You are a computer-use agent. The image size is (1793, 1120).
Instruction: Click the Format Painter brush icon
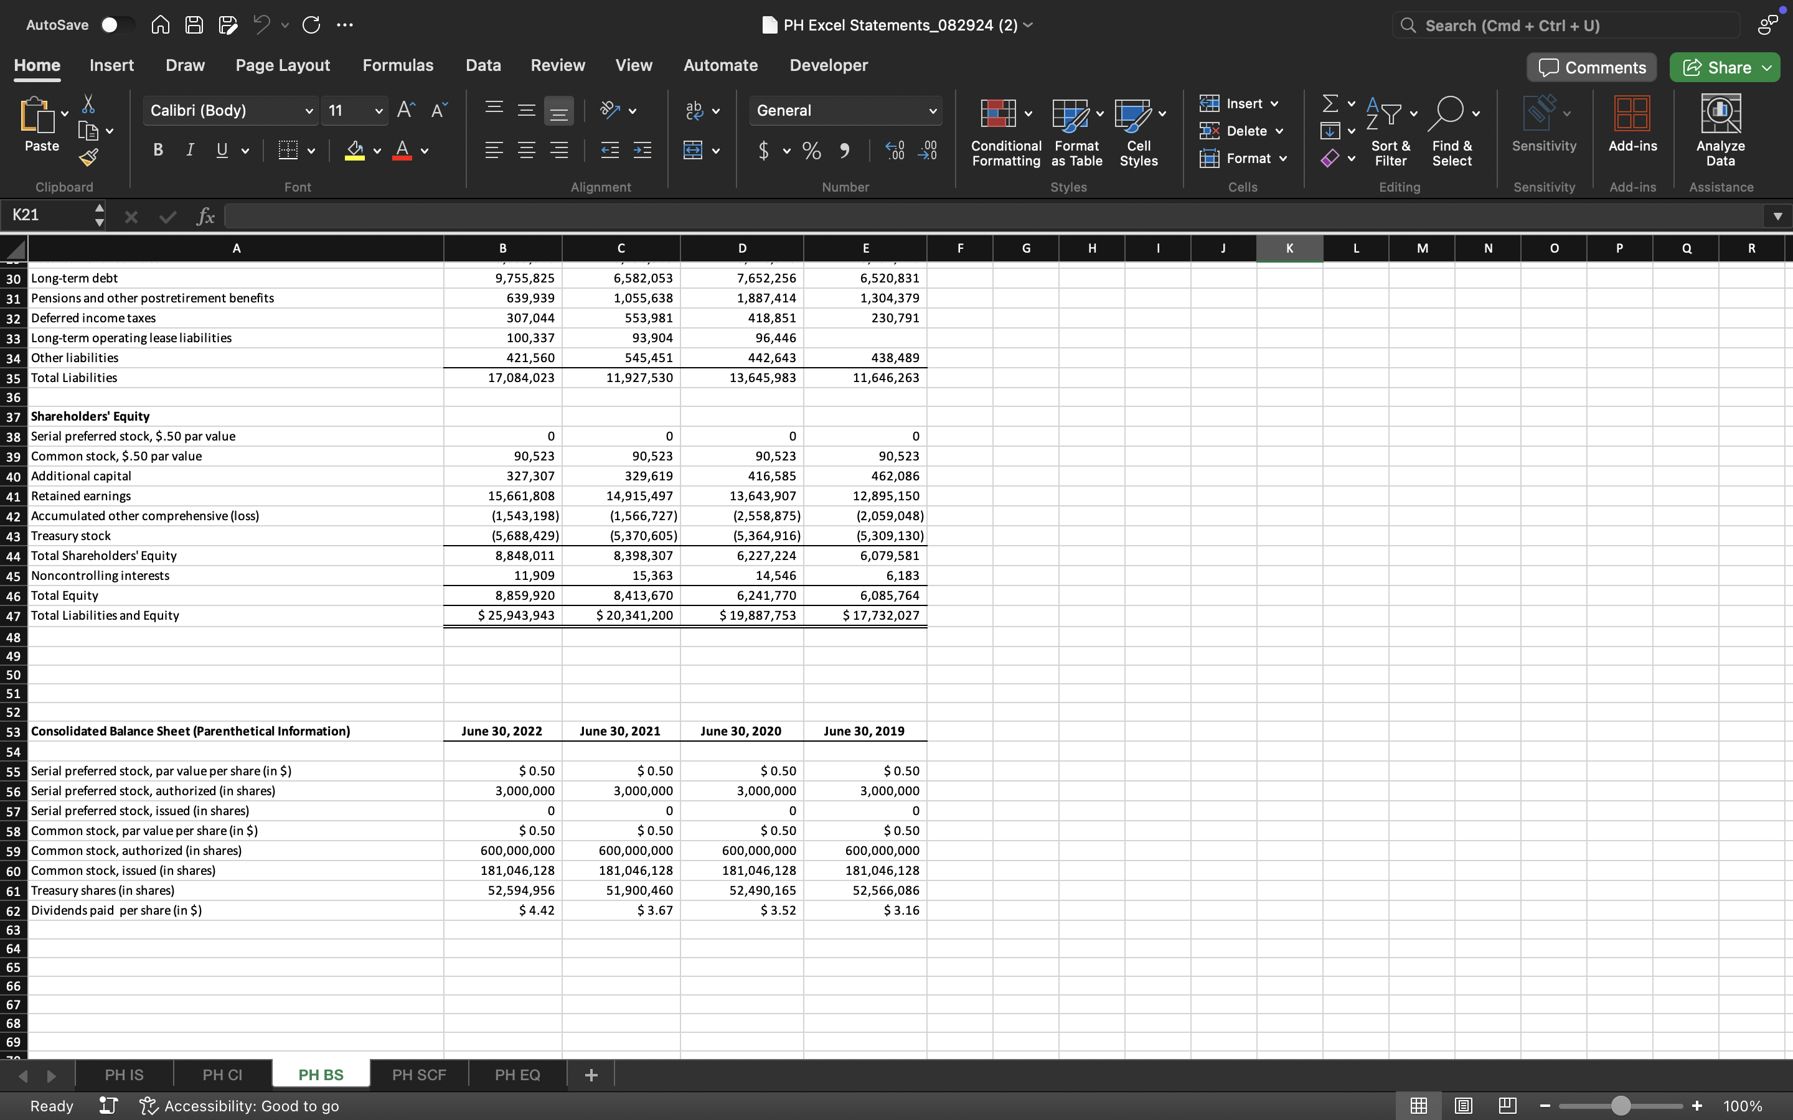88,157
